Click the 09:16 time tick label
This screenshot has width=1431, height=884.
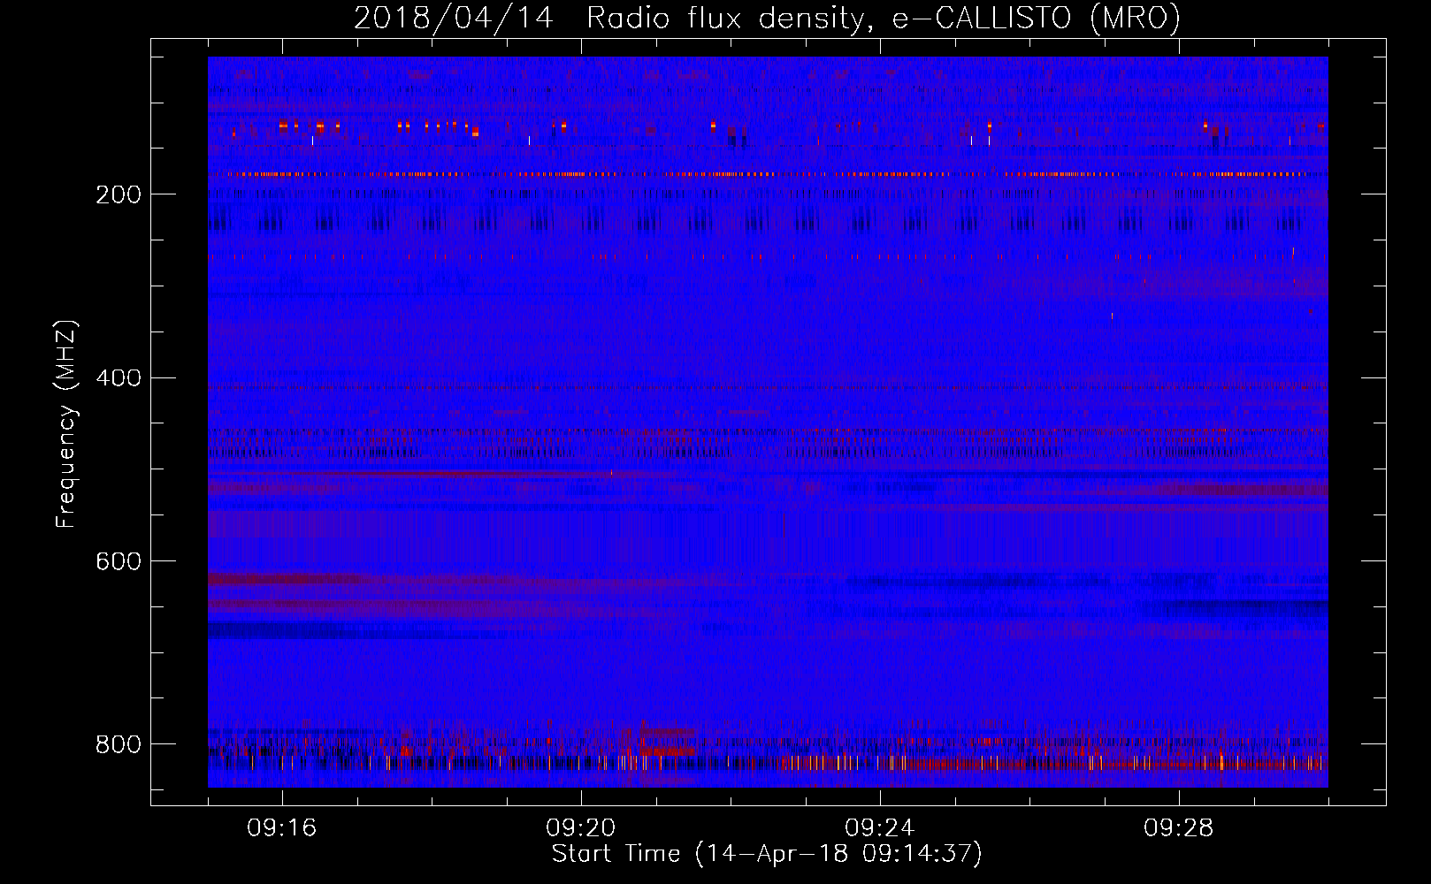pos(282,828)
